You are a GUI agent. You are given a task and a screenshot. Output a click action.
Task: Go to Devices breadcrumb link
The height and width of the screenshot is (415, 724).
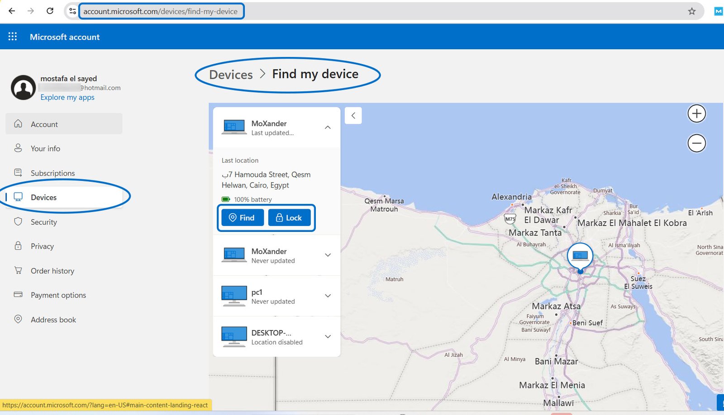click(231, 75)
